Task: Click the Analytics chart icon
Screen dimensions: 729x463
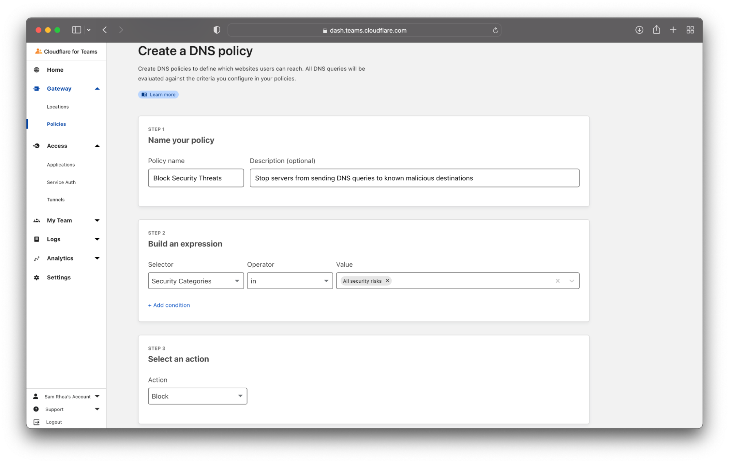Action: pos(36,258)
